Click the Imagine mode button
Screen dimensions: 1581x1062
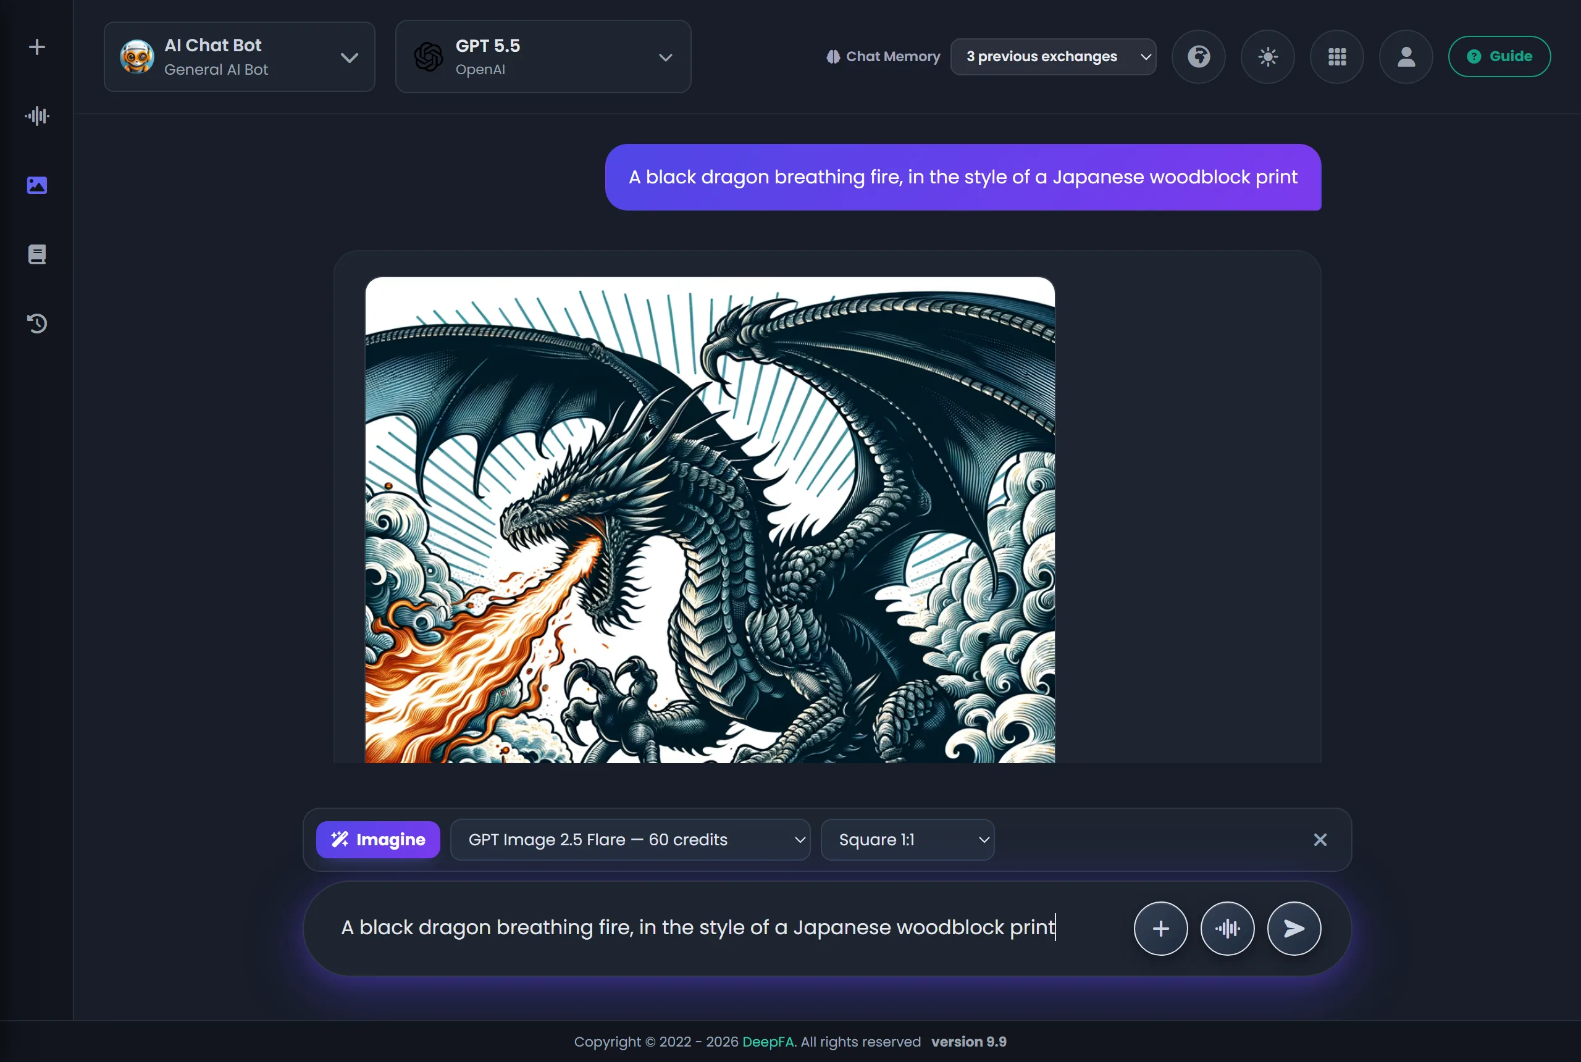pos(378,839)
